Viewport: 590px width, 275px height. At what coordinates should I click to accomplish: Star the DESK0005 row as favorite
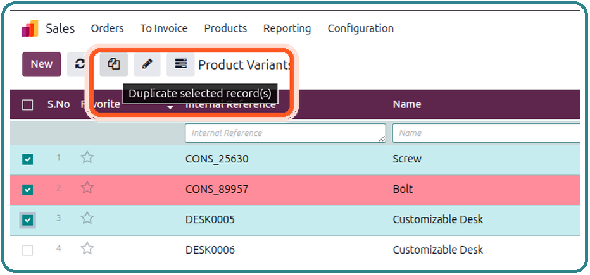87,218
